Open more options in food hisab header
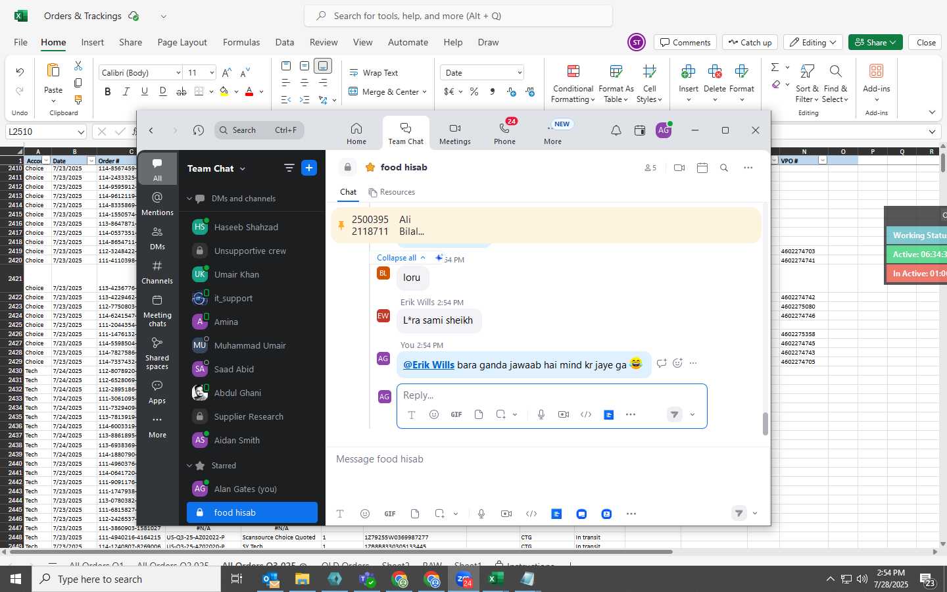This screenshot has width=947, height=592. pos(748,168)
